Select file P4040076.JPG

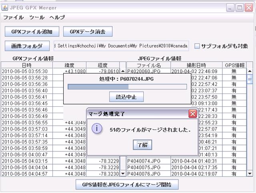(x=149, y=173)
